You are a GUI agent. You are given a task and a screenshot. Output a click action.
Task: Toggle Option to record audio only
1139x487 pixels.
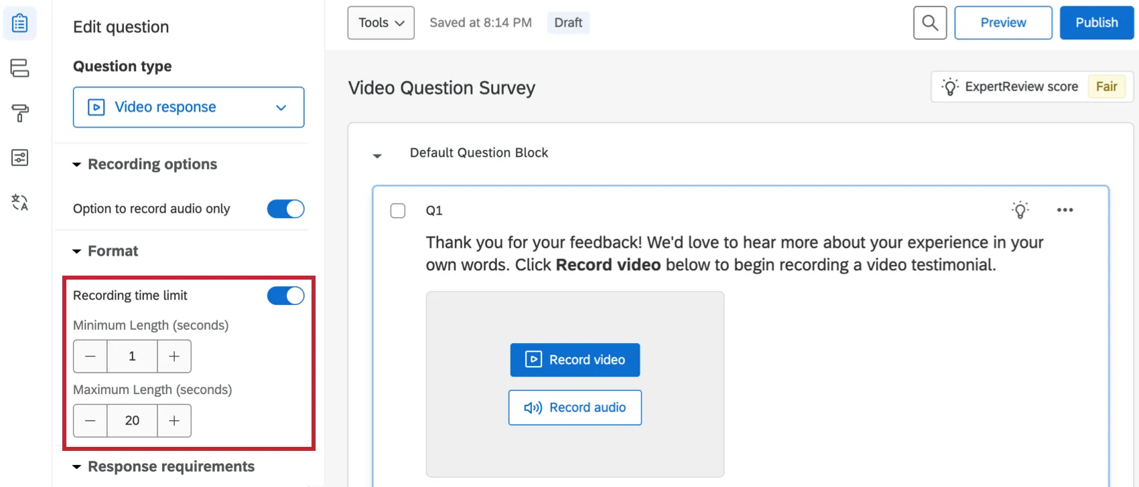click(x=285, y=209)
